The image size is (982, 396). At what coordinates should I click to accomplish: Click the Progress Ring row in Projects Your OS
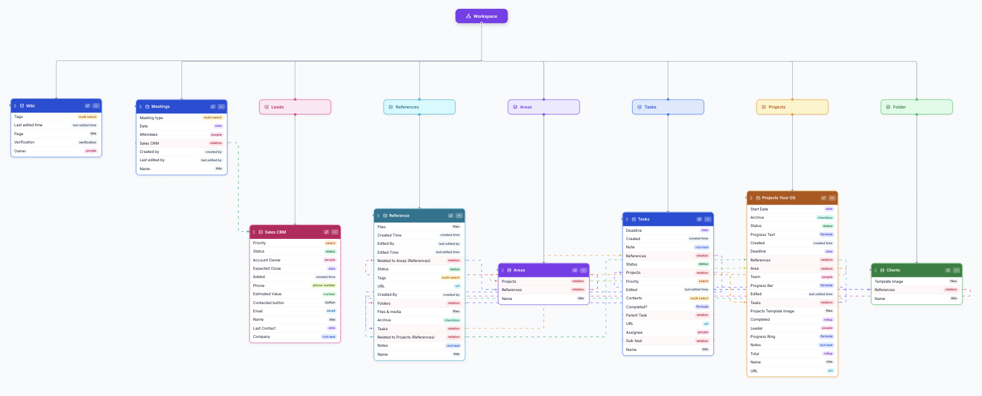click(x=792, y=337)
